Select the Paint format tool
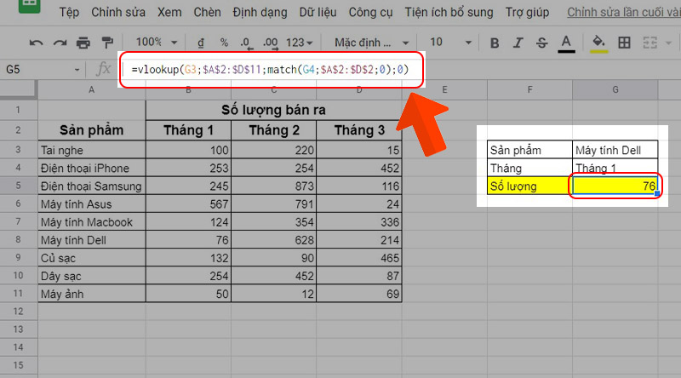This screenshot has height=378, width=681. coord(107,43)
